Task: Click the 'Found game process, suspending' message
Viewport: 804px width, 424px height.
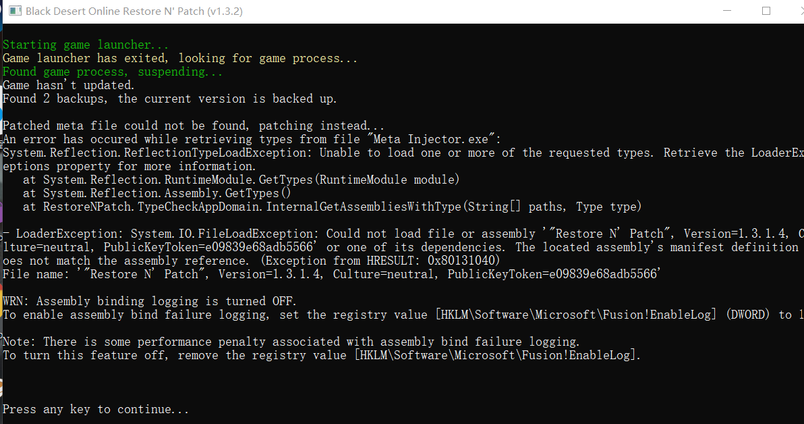Action: 111,72
